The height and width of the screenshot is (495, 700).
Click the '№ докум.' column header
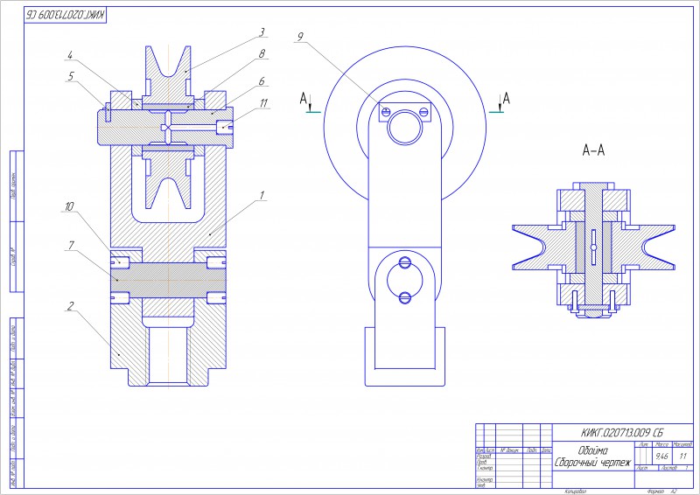[x=509, y=450]
